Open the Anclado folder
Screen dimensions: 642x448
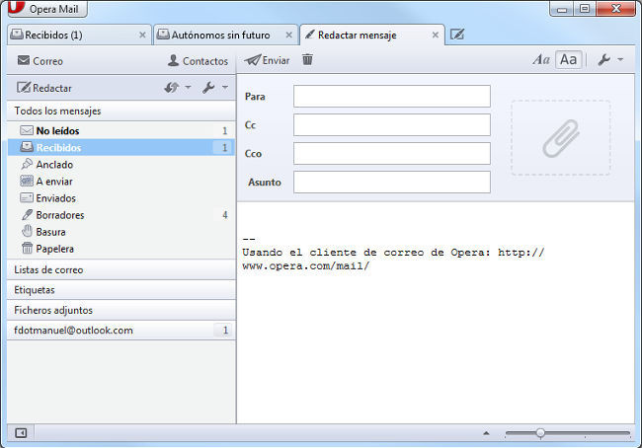tap(121, 164)
